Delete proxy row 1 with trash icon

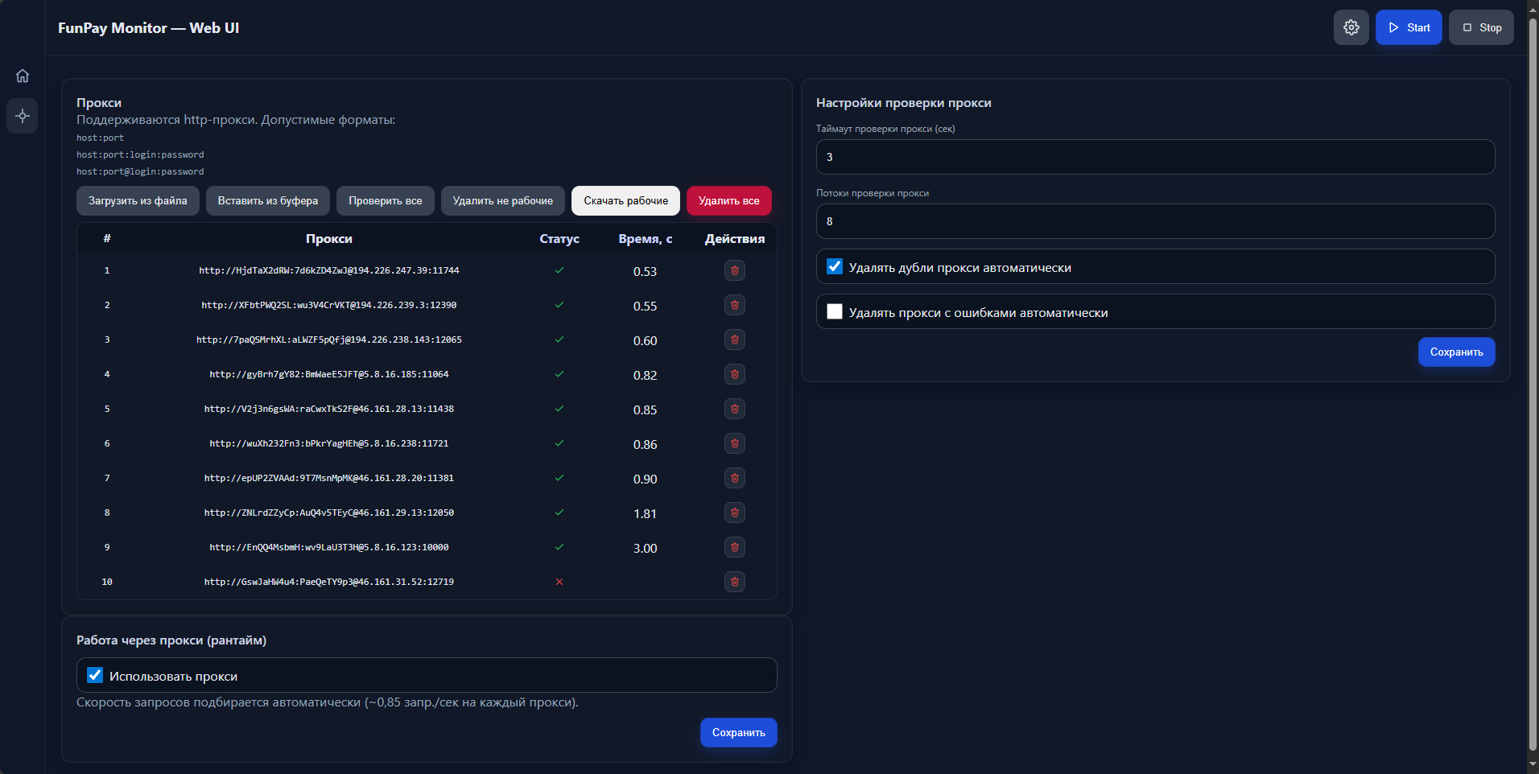tap(734, 270)
